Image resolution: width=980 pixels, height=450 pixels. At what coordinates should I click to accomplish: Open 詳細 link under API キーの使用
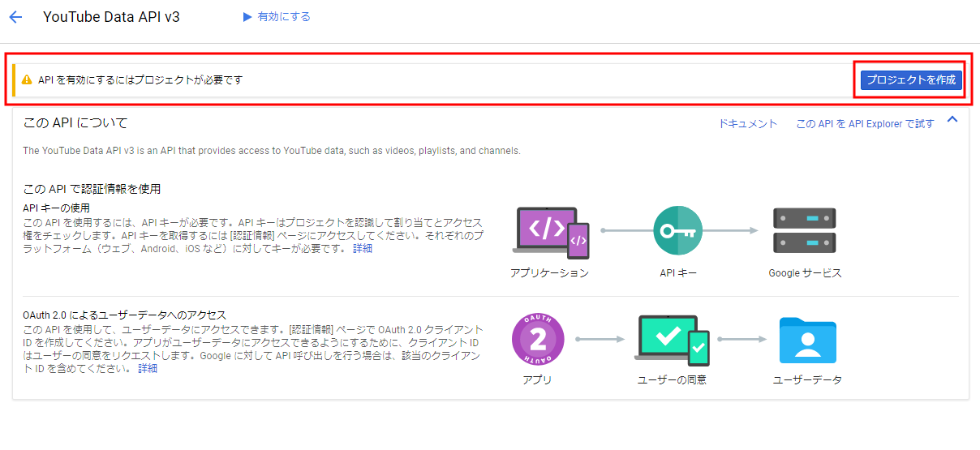click(x=363, y=248)
